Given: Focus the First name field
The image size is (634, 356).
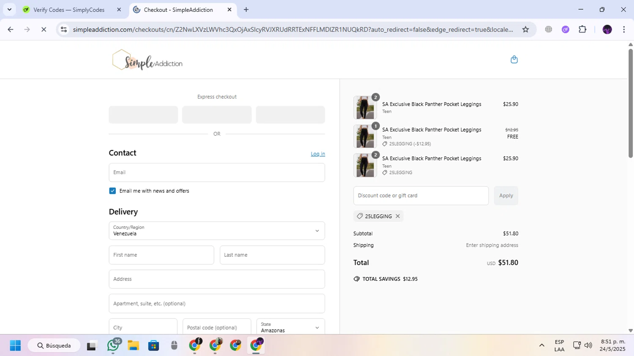Looking at the screenshot, I should (x=161, y=255).
